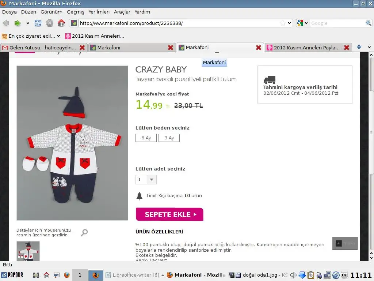This screenshot has height=281, width=374.
Task: Click the page vertical scrollbar thumb
Action: click(371, 132)
